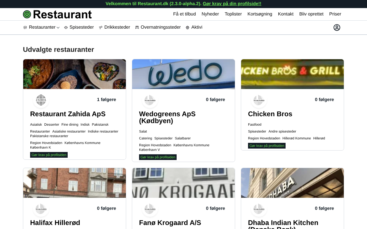Screen dimensions: 367x229
Task: Open the Fanø Krogaard A/S title link
Action: pos(170,223)
